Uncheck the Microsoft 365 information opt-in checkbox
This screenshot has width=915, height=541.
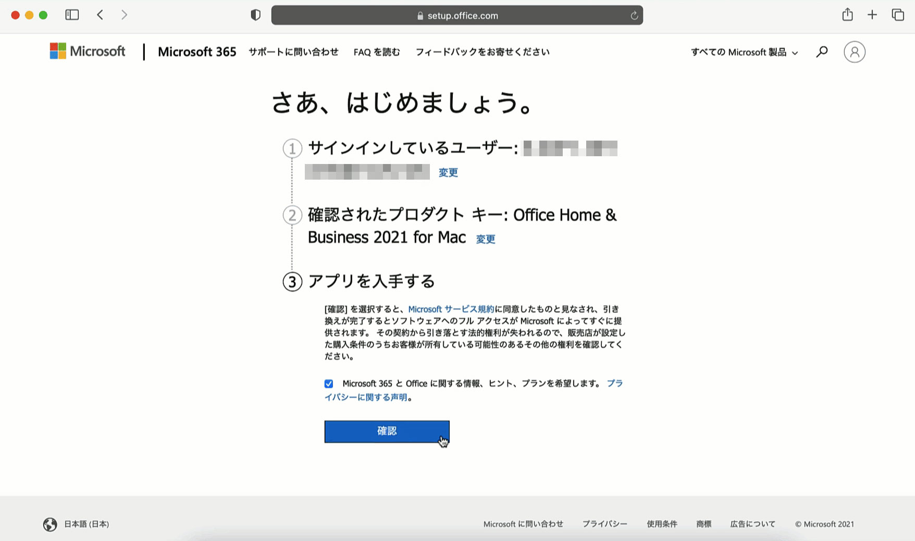tap(329, 384)
